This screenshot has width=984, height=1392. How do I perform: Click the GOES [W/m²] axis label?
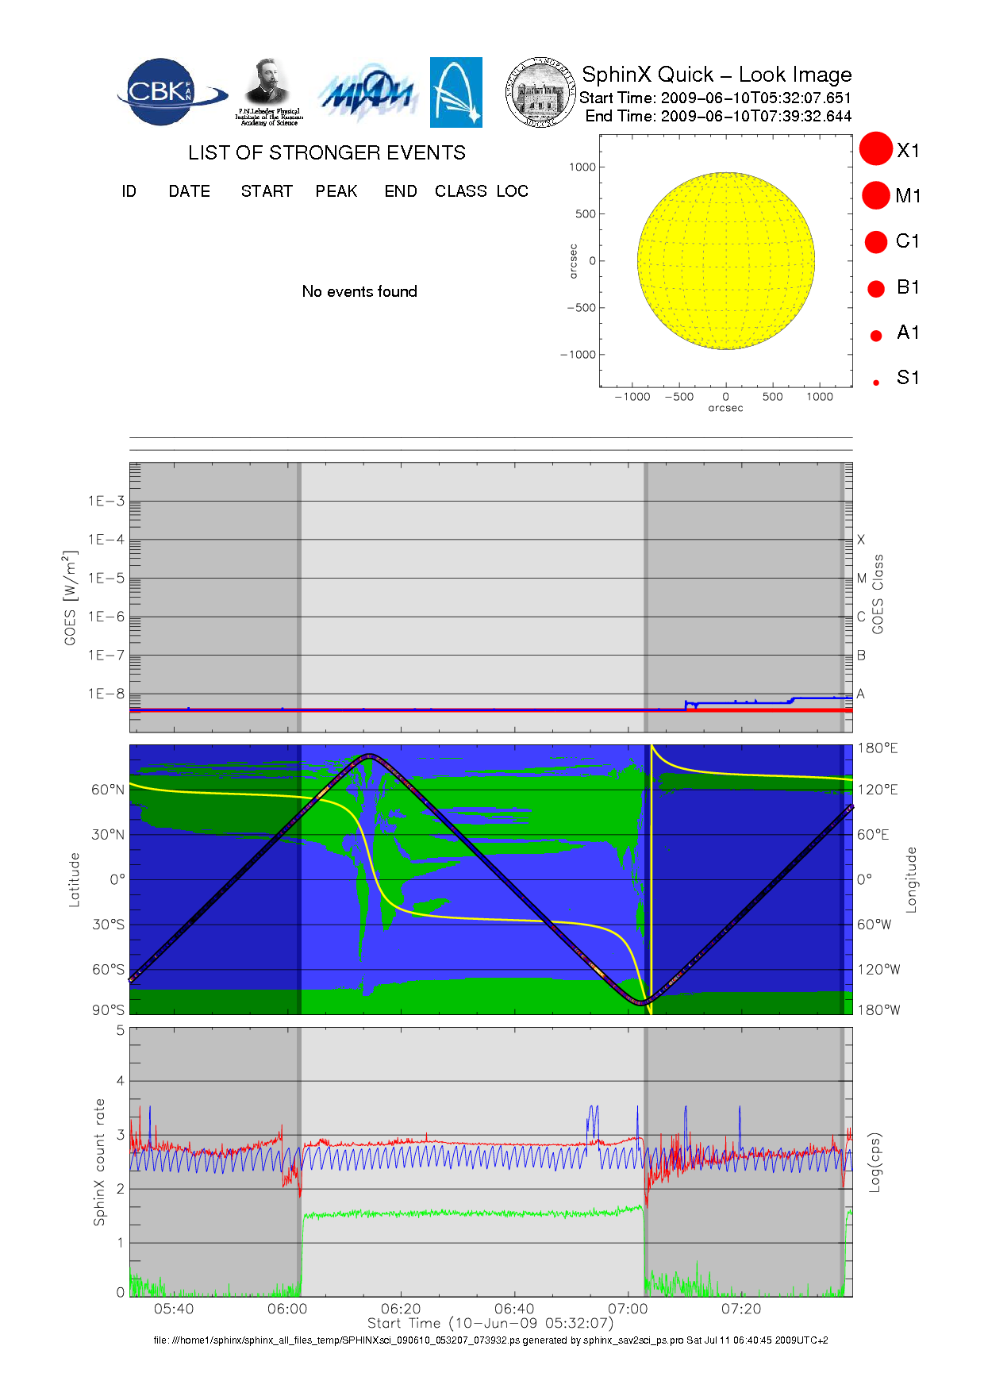pos(71,598)
